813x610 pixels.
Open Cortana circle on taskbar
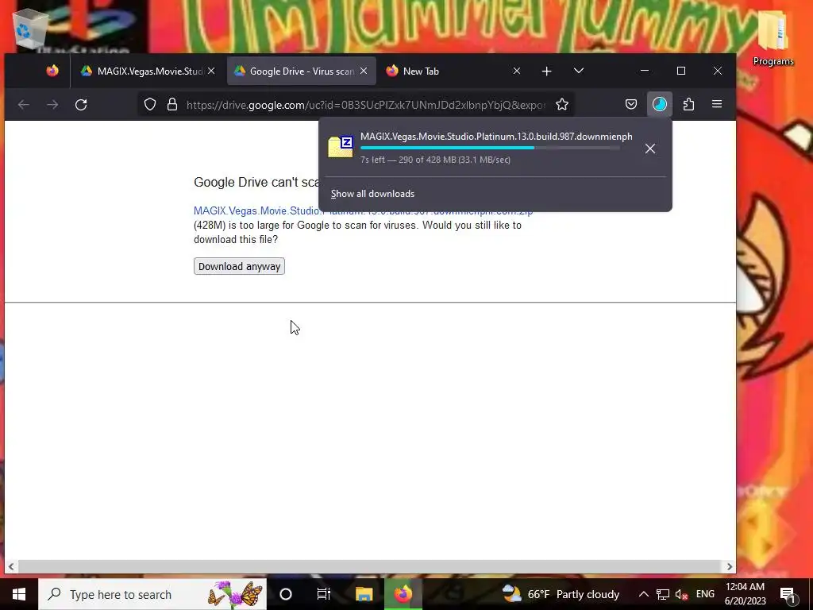click(x=286, y=594)
